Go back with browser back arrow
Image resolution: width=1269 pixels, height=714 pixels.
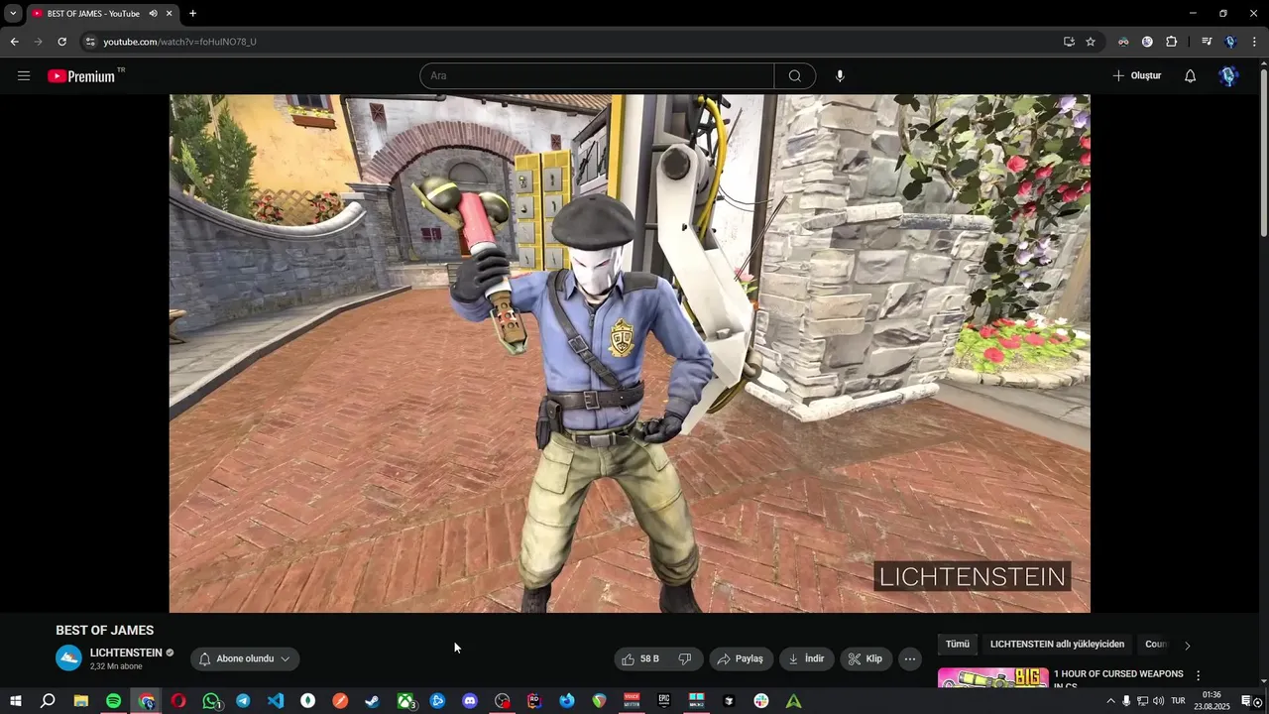(14, 42)
